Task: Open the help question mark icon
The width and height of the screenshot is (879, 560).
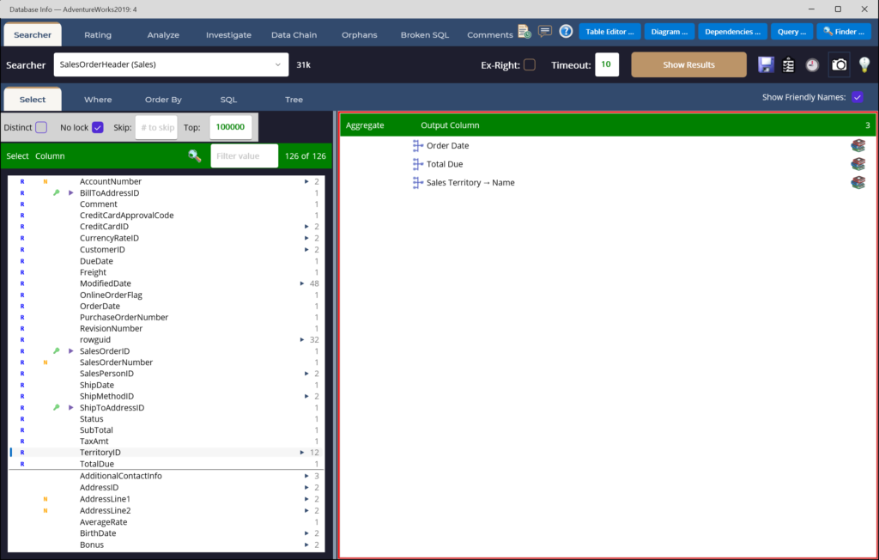Action: tap(566, 32)
